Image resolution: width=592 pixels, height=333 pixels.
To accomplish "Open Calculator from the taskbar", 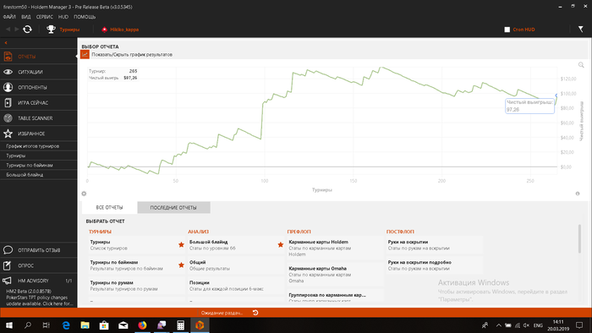I will coord(180,325).
